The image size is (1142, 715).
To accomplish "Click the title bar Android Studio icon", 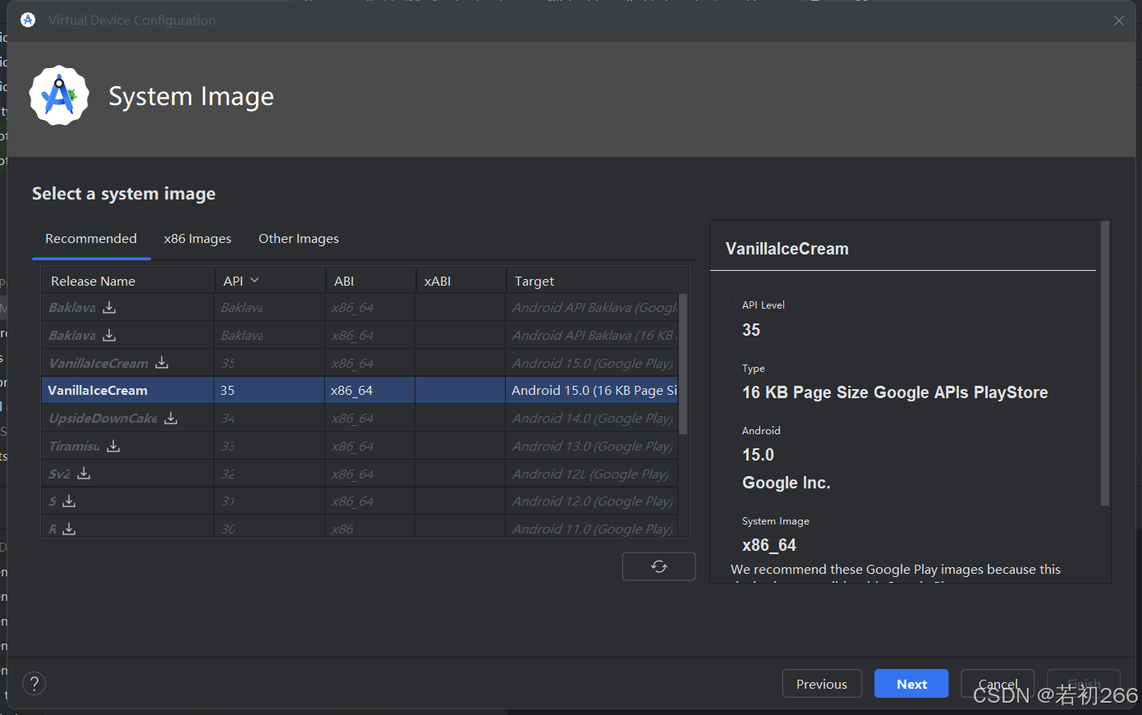I will 28,20.
